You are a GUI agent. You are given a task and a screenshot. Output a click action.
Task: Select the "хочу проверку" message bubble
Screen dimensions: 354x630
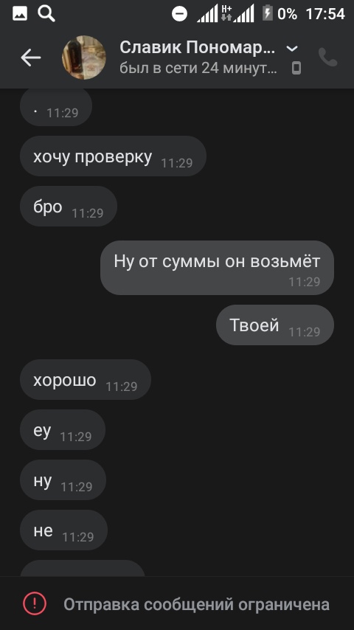coord(113,156)
